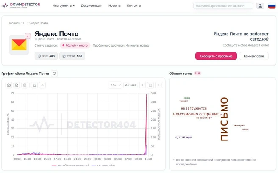Focus the site address search field

pos(223,6)
